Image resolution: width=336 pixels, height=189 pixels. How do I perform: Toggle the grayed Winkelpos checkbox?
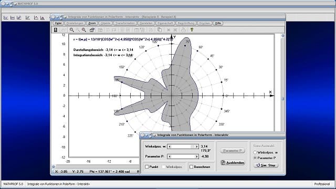(x=164, y=167)
